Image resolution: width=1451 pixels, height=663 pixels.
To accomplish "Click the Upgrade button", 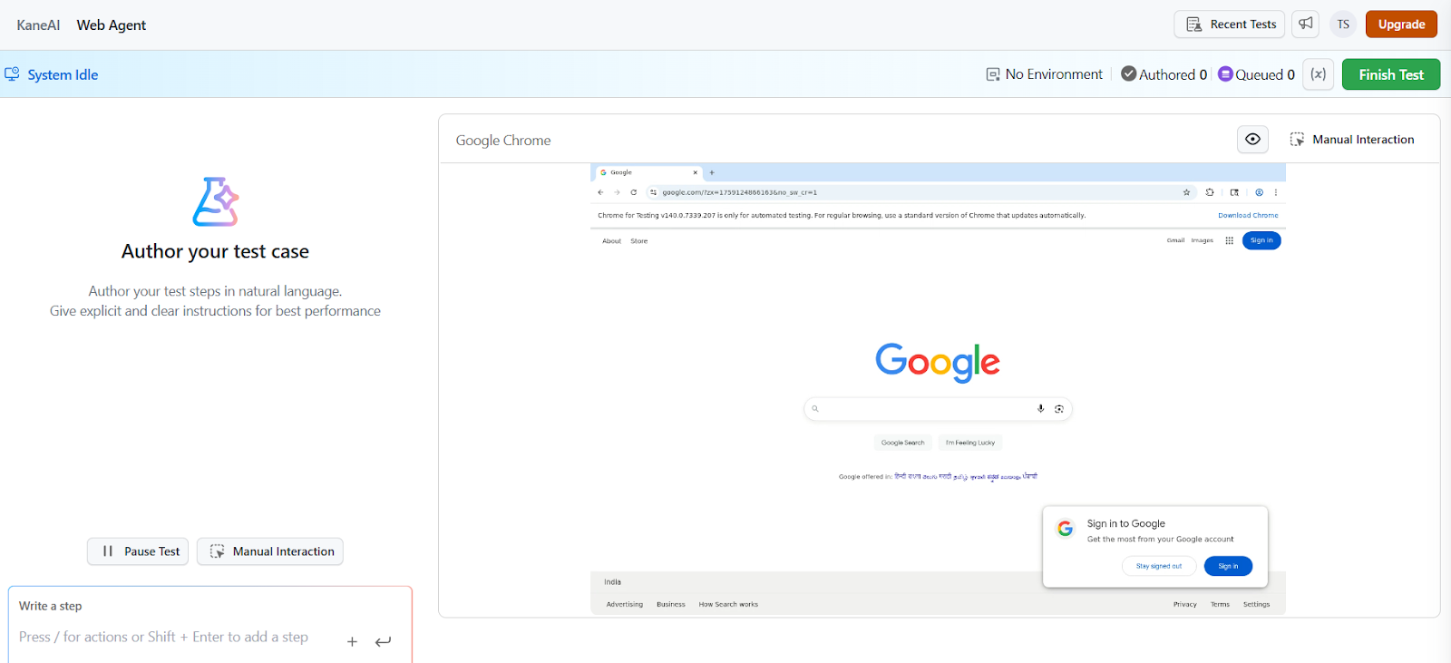I will pyautogui.click(x=1401, y=24).
